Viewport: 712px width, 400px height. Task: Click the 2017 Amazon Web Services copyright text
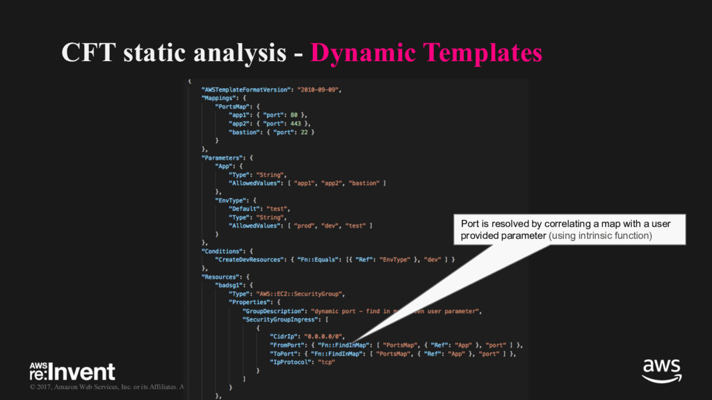[106, 387]
